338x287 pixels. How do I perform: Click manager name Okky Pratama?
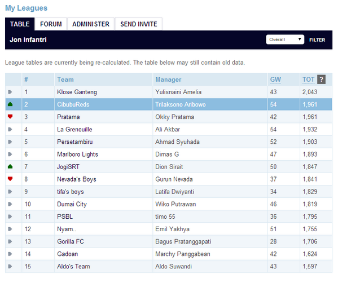pos(174,117)
